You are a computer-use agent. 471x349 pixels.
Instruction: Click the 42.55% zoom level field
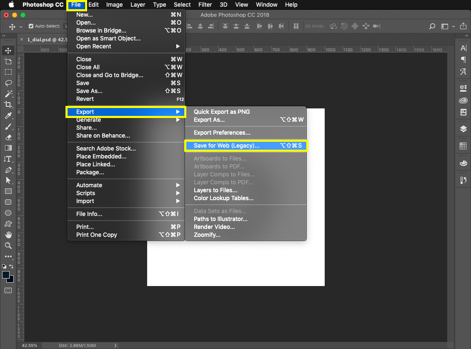(x=30, y=345)
